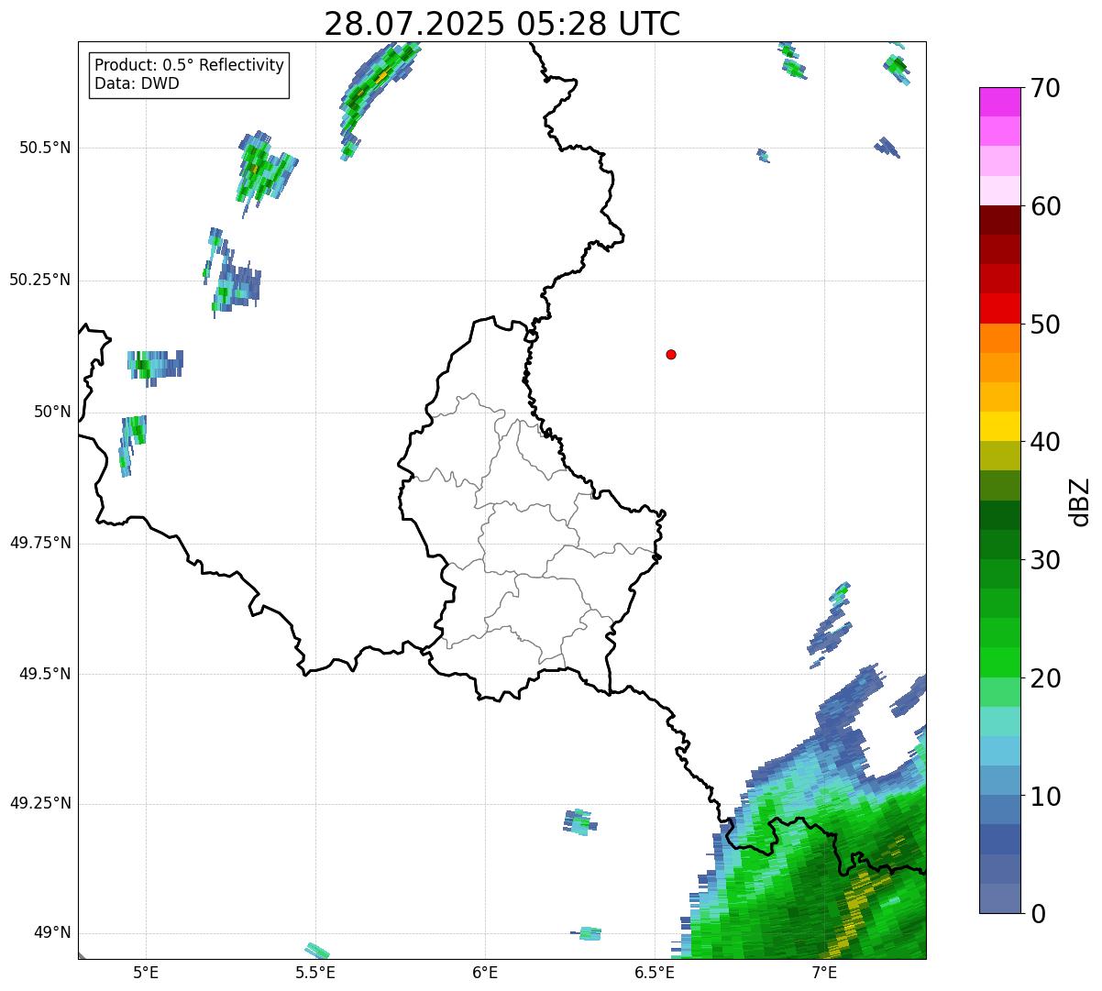Click the 49.5°N latitude label
The height and width of the screenshot is (991, 1102).
point(44,674)
